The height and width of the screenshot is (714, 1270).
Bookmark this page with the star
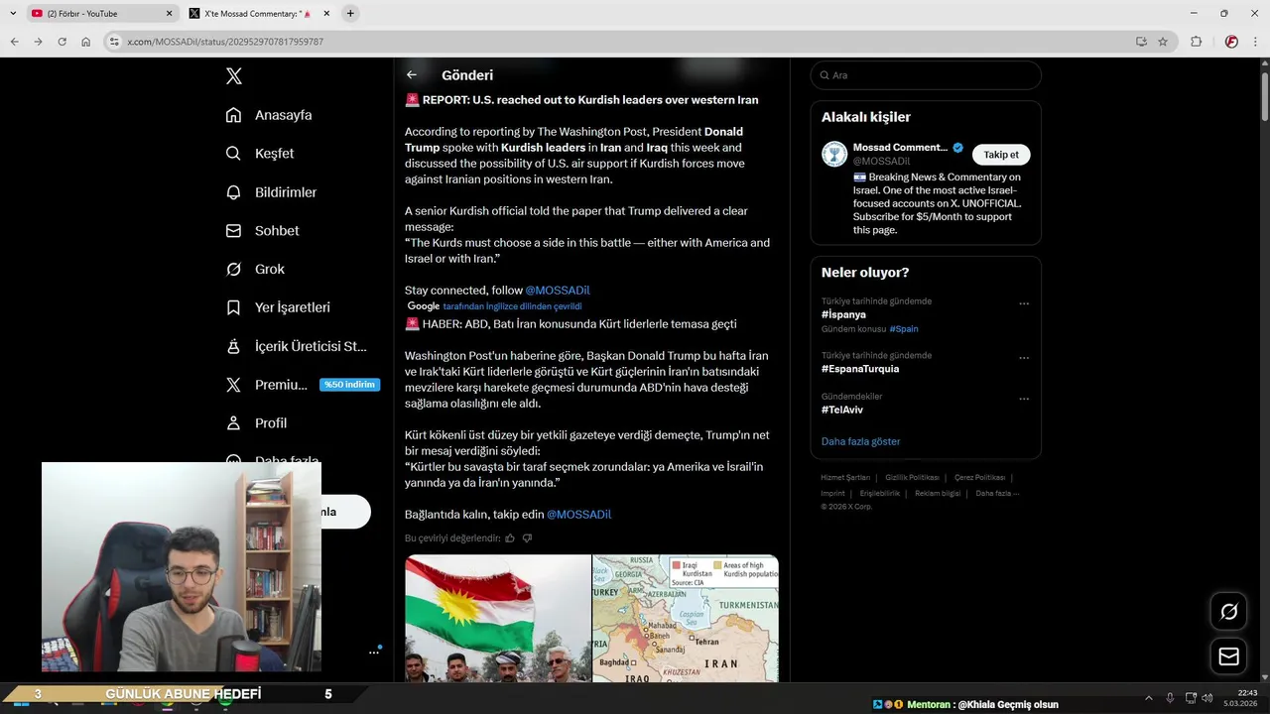tap(1163, 42)
